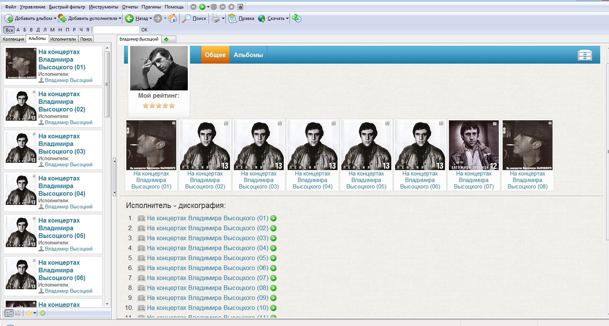This screenshot has height=326, width=609.
Task: Expand the Add artist dropdown arrow
Action: click(x=120, y=18)
